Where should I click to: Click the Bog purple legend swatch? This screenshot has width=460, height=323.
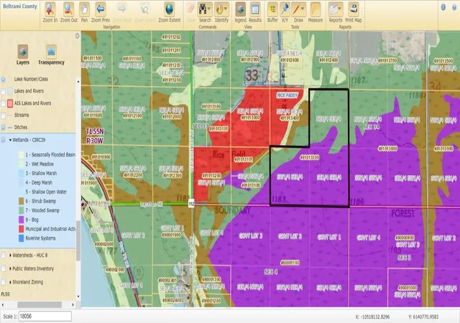pyautogui.click(x=21, y=220)
